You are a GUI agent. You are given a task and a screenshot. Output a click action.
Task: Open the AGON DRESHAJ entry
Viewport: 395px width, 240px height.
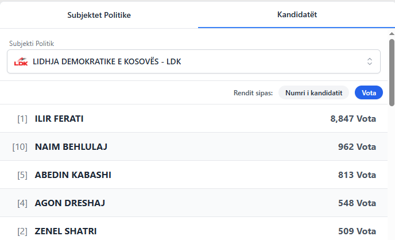point(70,203)
